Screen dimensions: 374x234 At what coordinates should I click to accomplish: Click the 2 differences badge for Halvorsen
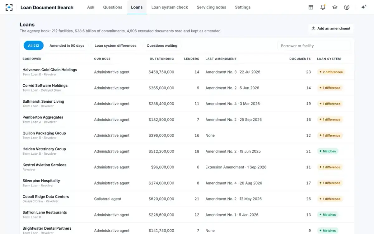(331, 72)
